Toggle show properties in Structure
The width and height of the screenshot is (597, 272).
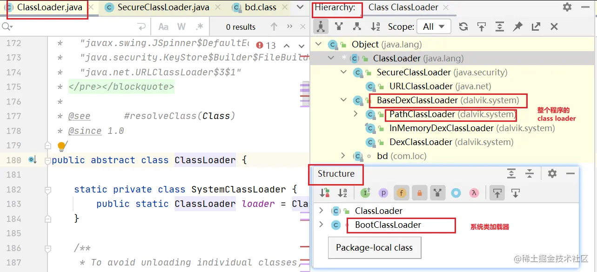tap(383, 192)
